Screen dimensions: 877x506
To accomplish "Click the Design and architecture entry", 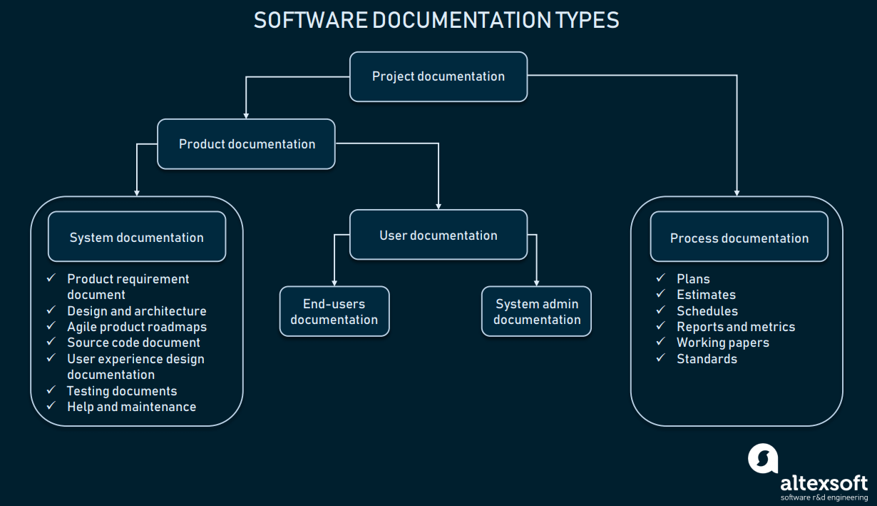I will pos(136,311).
